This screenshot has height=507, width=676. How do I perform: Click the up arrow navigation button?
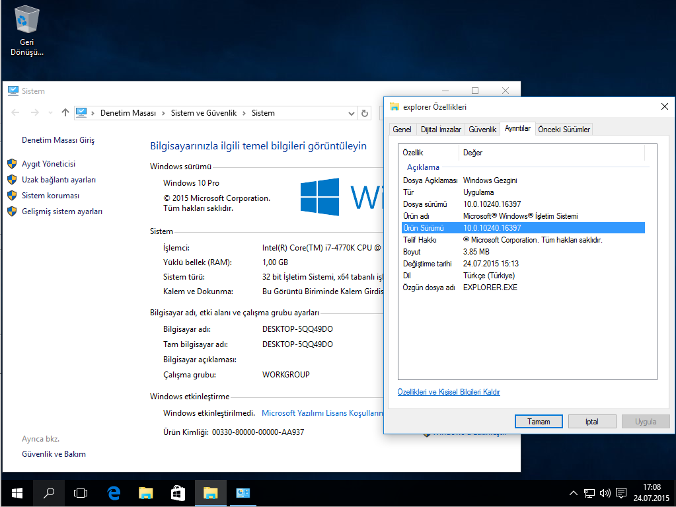pos(65,113)
